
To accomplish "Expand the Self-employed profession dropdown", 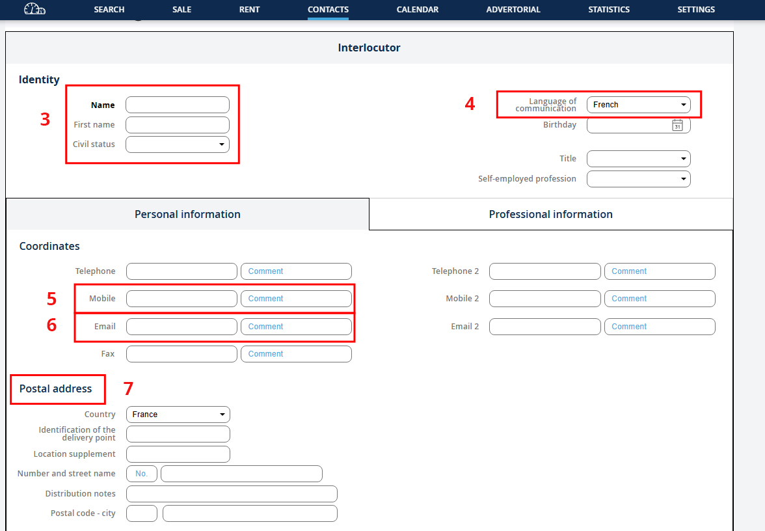I will [x=638, y=179].
